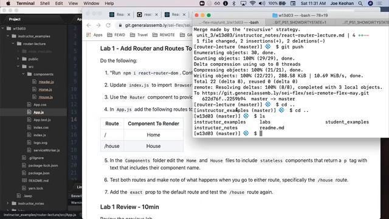Open the Wi-Fi status menu
The height and width of the screenshot is (219, 389).
252,3
